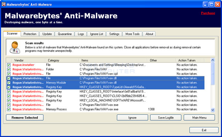This screenshot has width=222, height=137.
Task: Return via the Main Menu button
Action: [x=199, y=117]
